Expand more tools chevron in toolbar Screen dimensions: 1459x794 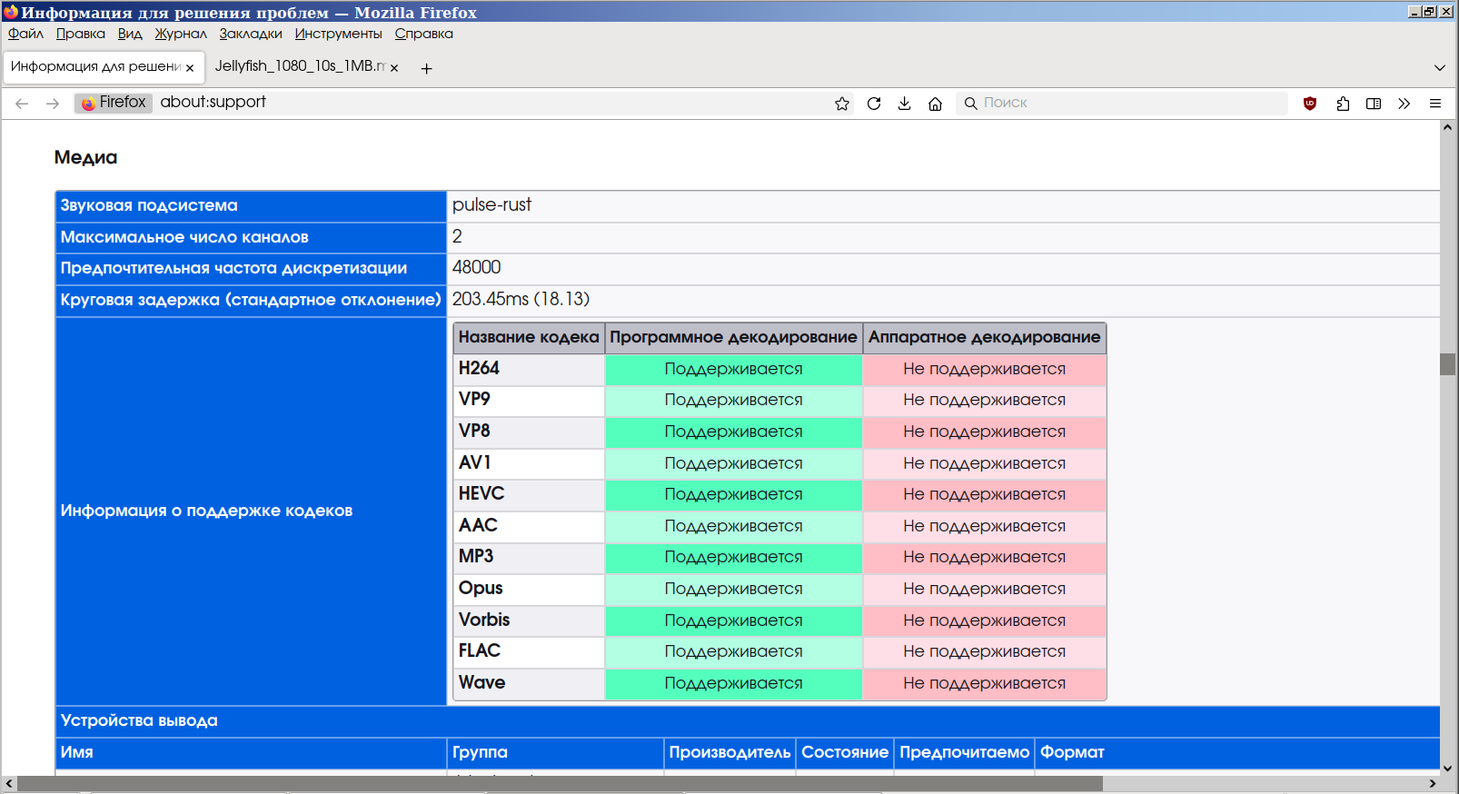tap(1404, 104)
